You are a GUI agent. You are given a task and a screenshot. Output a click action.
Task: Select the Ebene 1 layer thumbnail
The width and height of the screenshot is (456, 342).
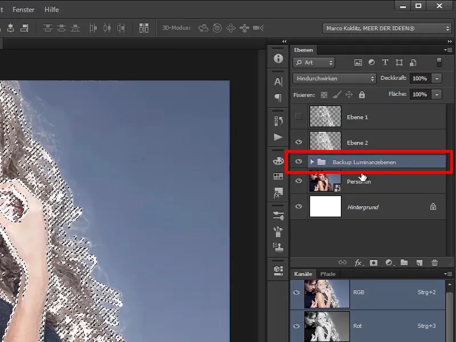pos(325,116)
